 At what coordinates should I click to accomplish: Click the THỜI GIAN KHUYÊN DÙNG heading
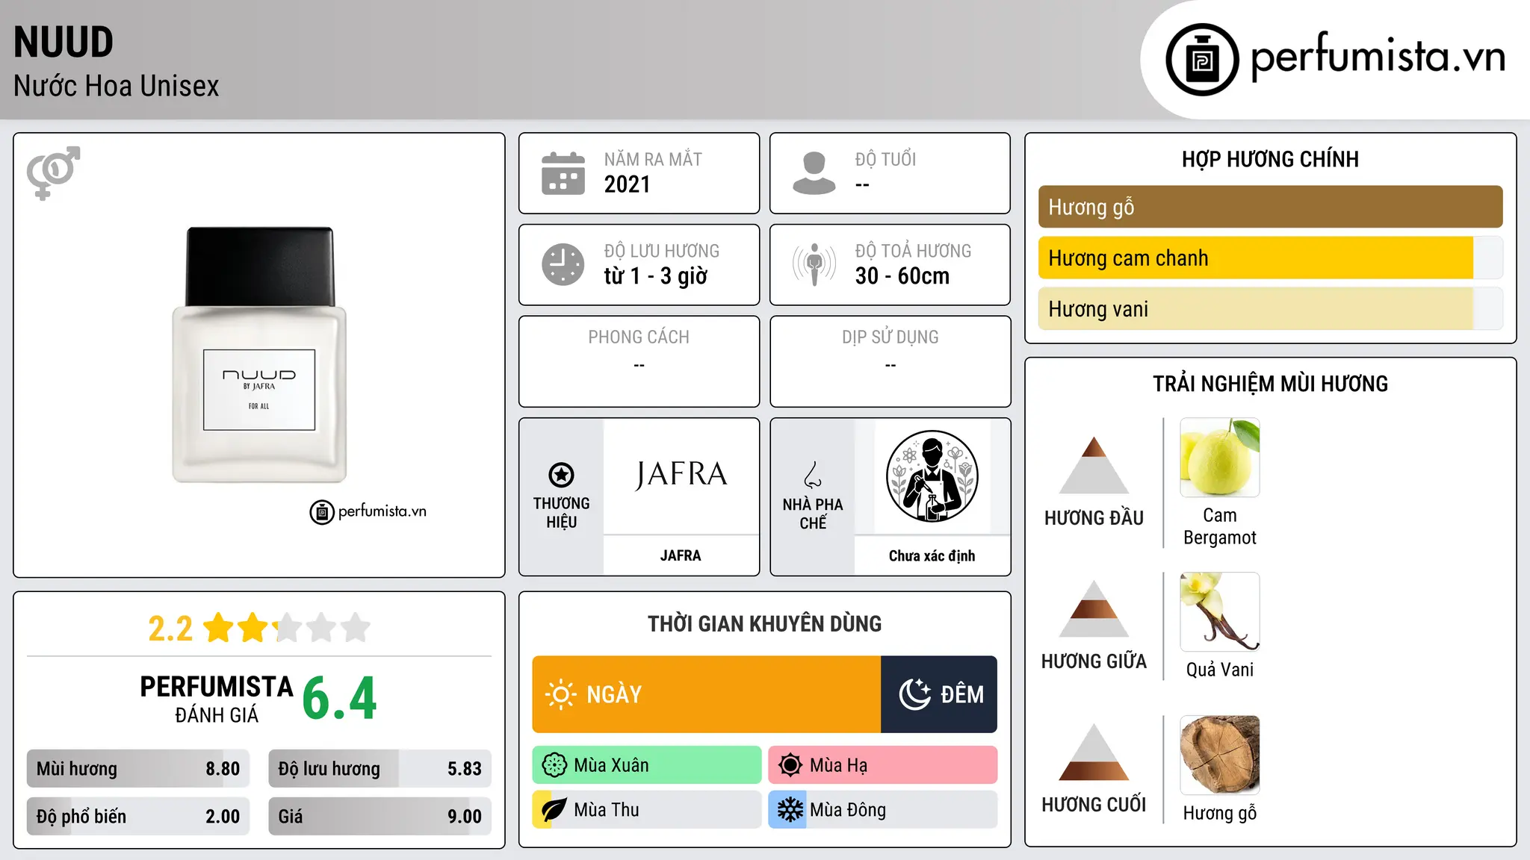[x=764, y=623]
